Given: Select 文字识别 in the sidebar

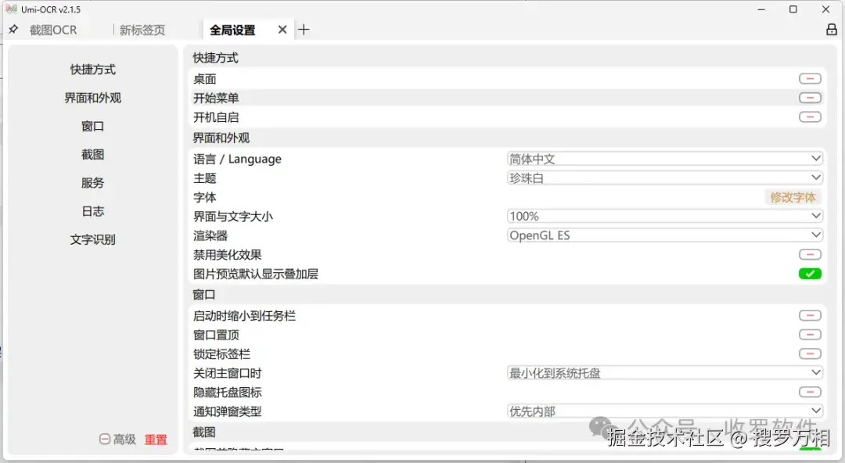Looking at the screenshot, I should click(x=93, y=239).
